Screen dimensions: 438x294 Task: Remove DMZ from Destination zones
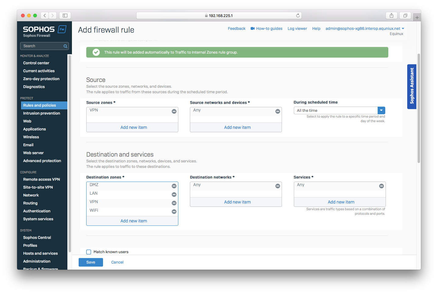click(x=174, y=186)
